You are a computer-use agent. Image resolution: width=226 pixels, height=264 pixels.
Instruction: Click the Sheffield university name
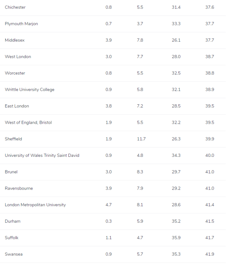(x=13, y=139)
